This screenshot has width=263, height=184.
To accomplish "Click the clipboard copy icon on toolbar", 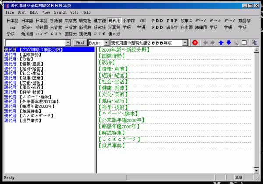I will click(x=254, y=42).
